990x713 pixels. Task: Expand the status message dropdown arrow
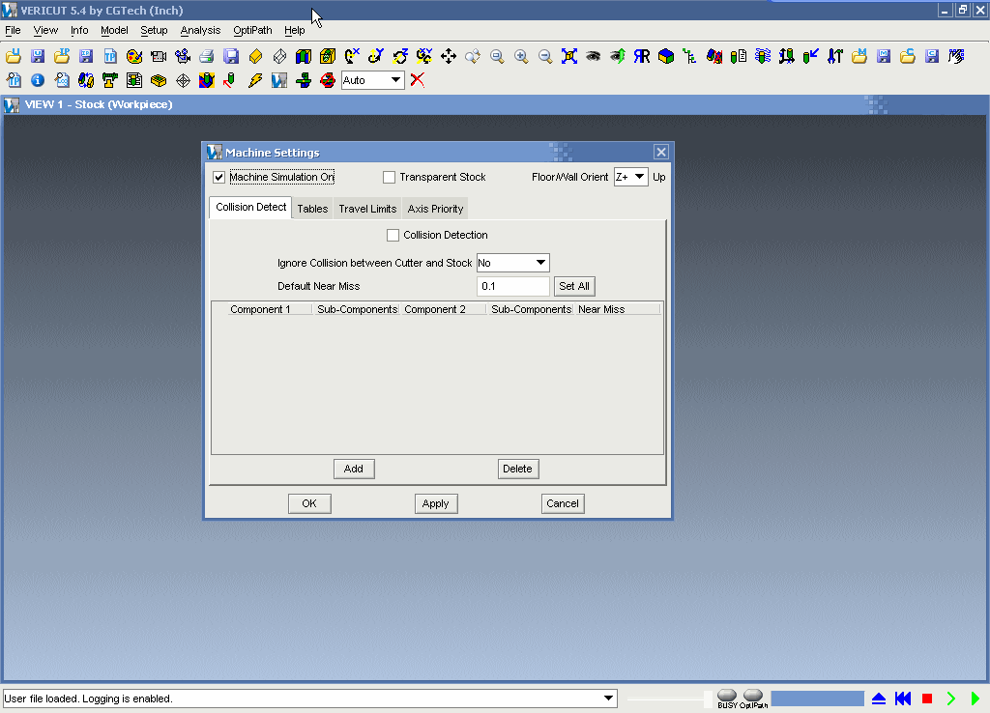608,698
